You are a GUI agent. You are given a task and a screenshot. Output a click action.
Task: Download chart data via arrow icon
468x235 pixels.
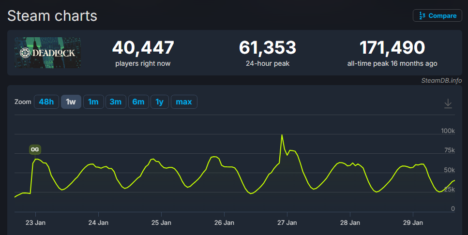click(448, 103)
